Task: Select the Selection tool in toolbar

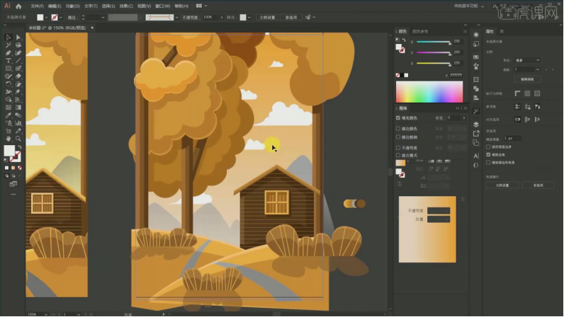Action: 8,37
